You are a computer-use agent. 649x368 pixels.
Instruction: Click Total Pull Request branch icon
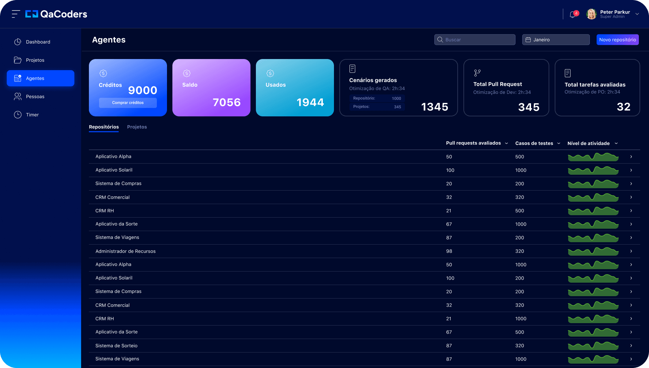coord(477,73)
